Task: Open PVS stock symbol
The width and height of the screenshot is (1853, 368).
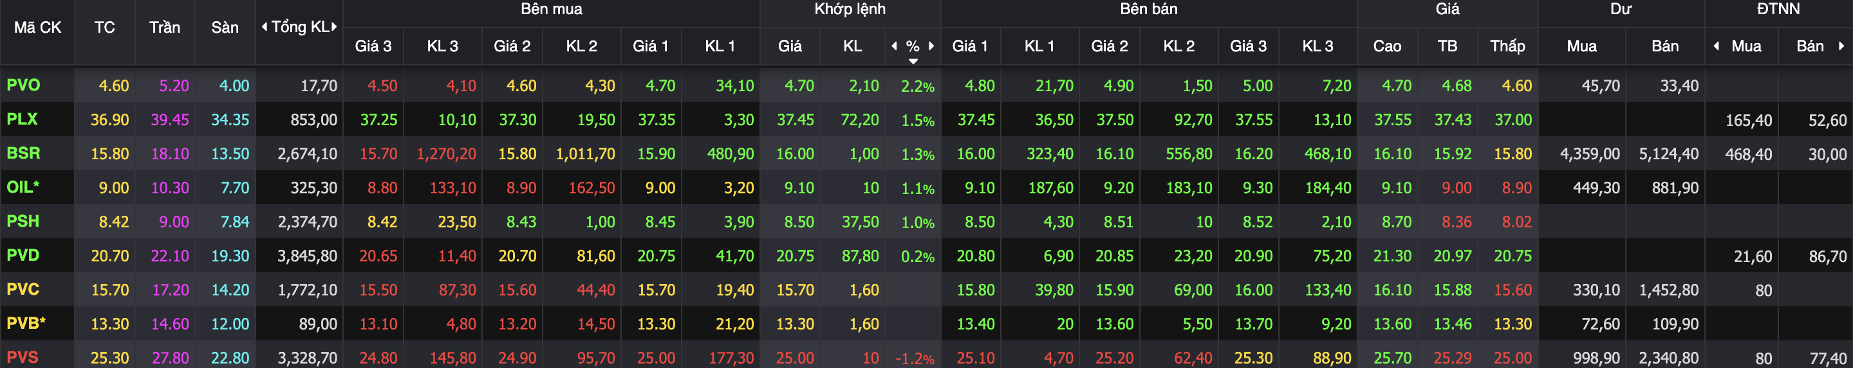Action: (23, 357)
